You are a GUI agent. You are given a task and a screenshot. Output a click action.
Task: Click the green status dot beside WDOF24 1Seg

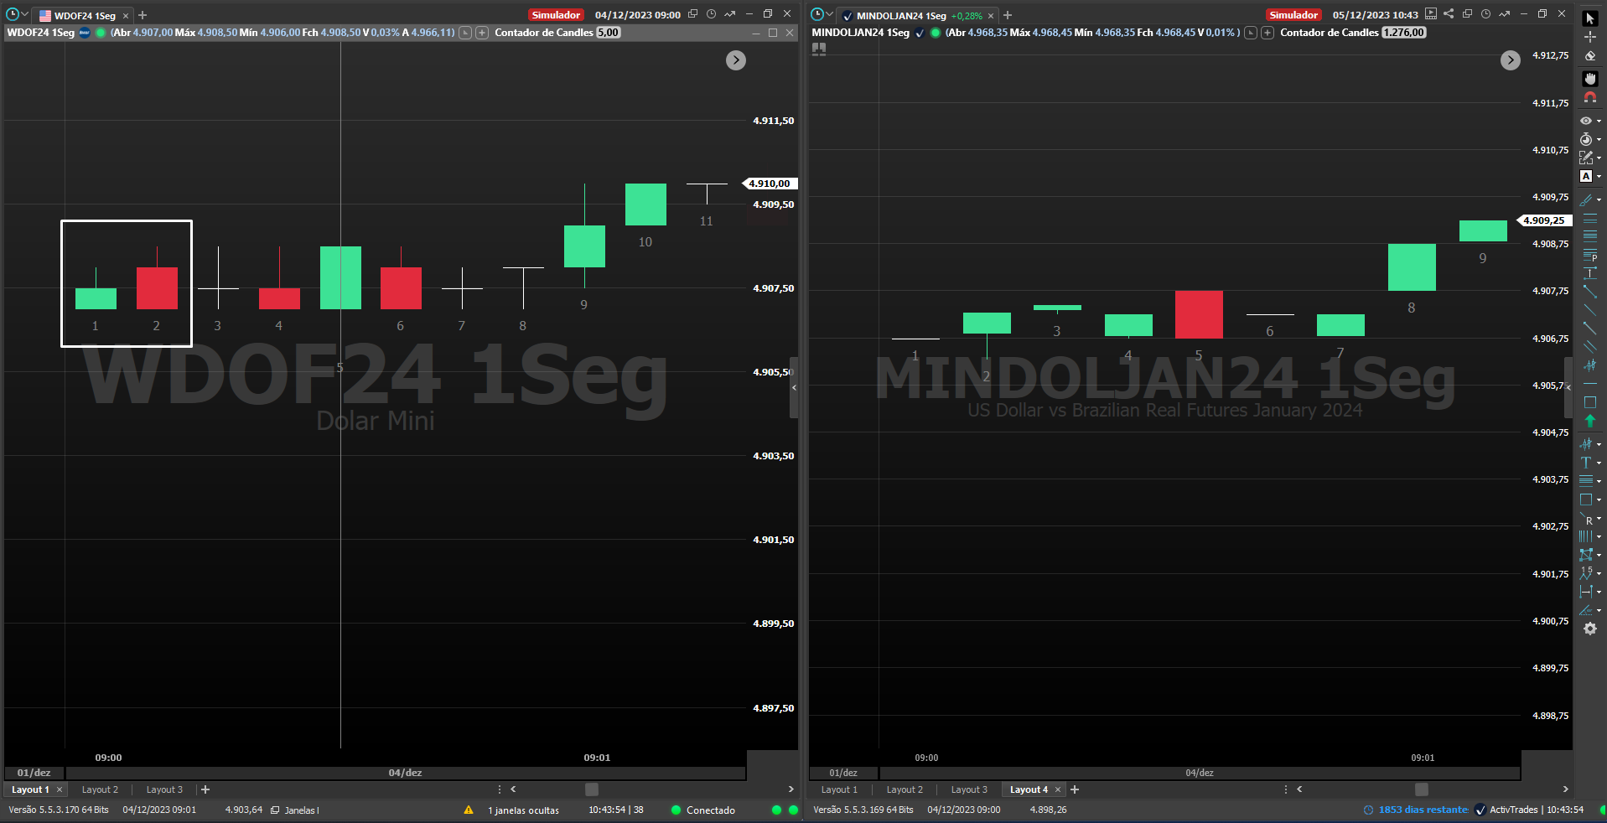tap(101, 33)
